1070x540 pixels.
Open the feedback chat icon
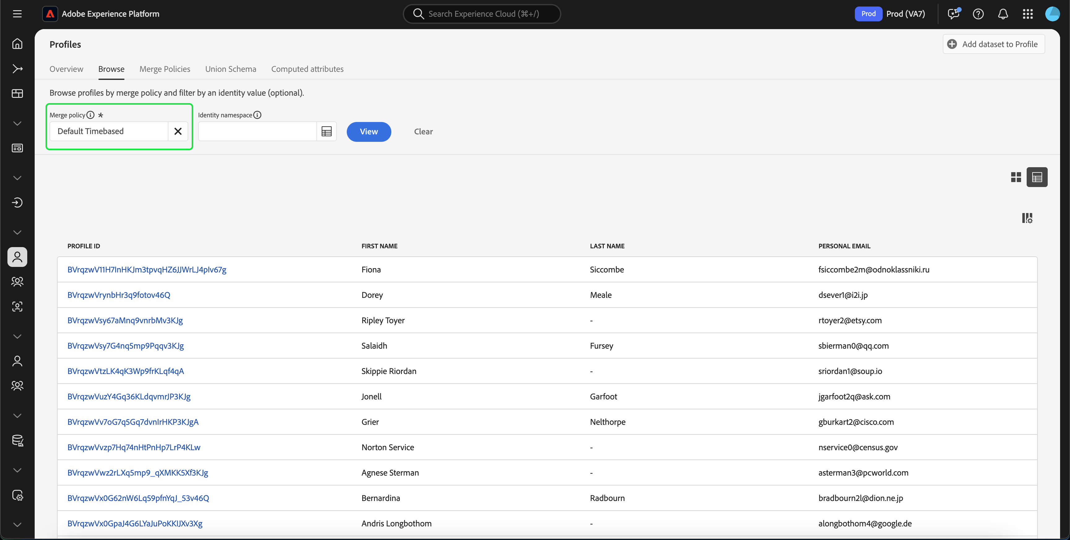pyautogui.click(x=953, y=14)
